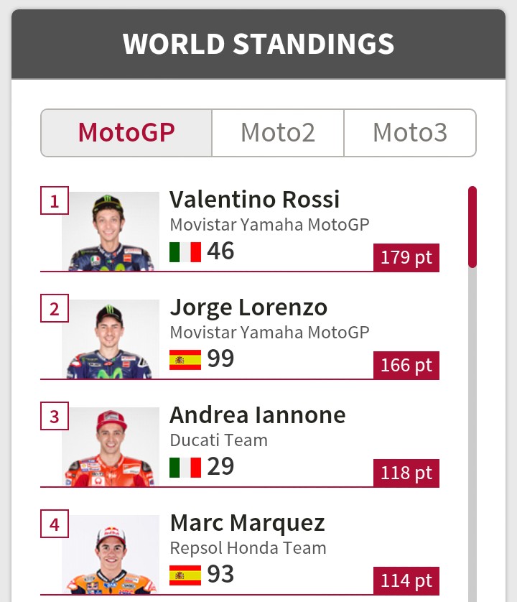Click the position 2 rank badge
Screen dimensions: 517x602
click(x=55, y=309)
